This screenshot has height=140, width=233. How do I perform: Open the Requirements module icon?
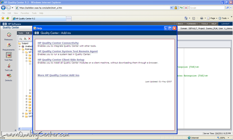tap(9, 45)
